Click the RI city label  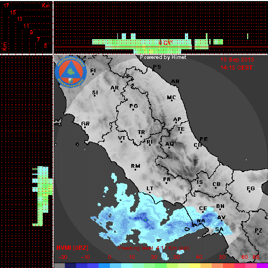tap(150, 142)
